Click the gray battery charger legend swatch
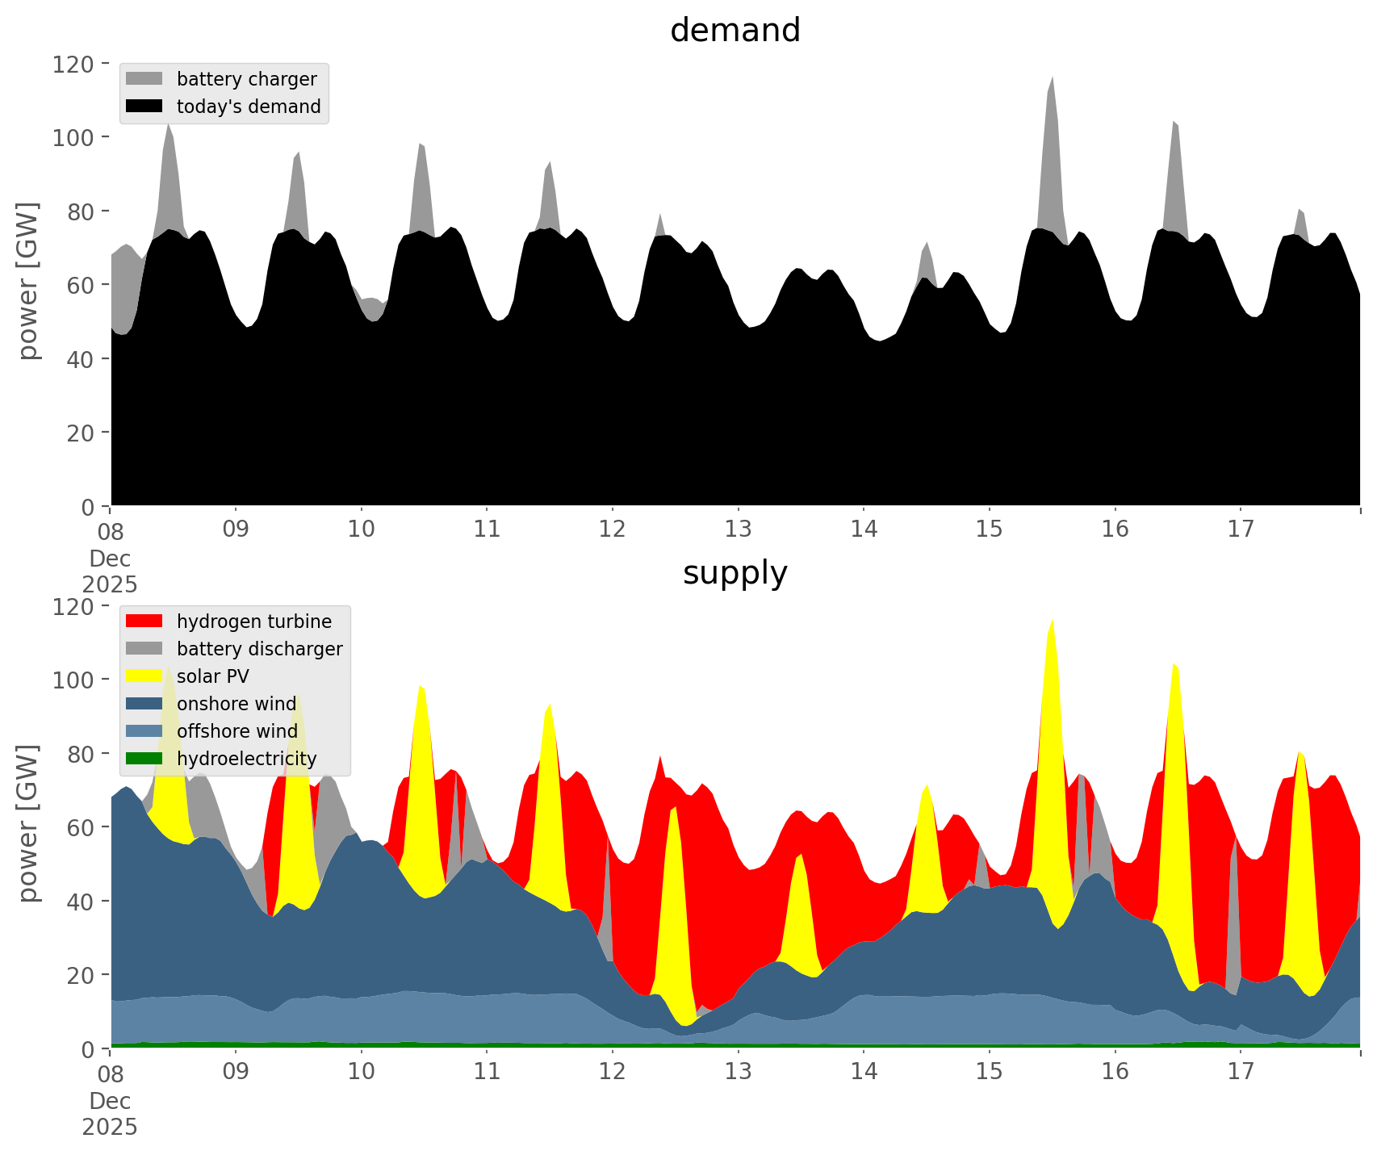 tap(145, 78)
